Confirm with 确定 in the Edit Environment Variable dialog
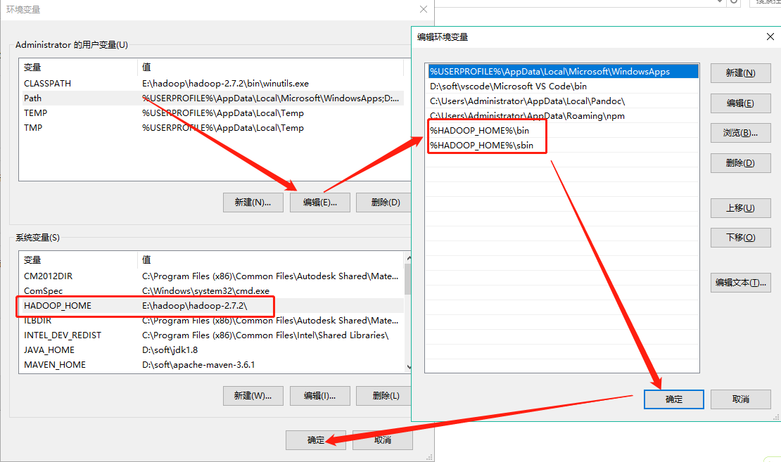781x462 pixels. click(x=673, y=399)
